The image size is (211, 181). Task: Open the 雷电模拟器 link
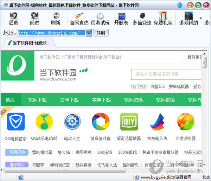(x=42, y=152)
